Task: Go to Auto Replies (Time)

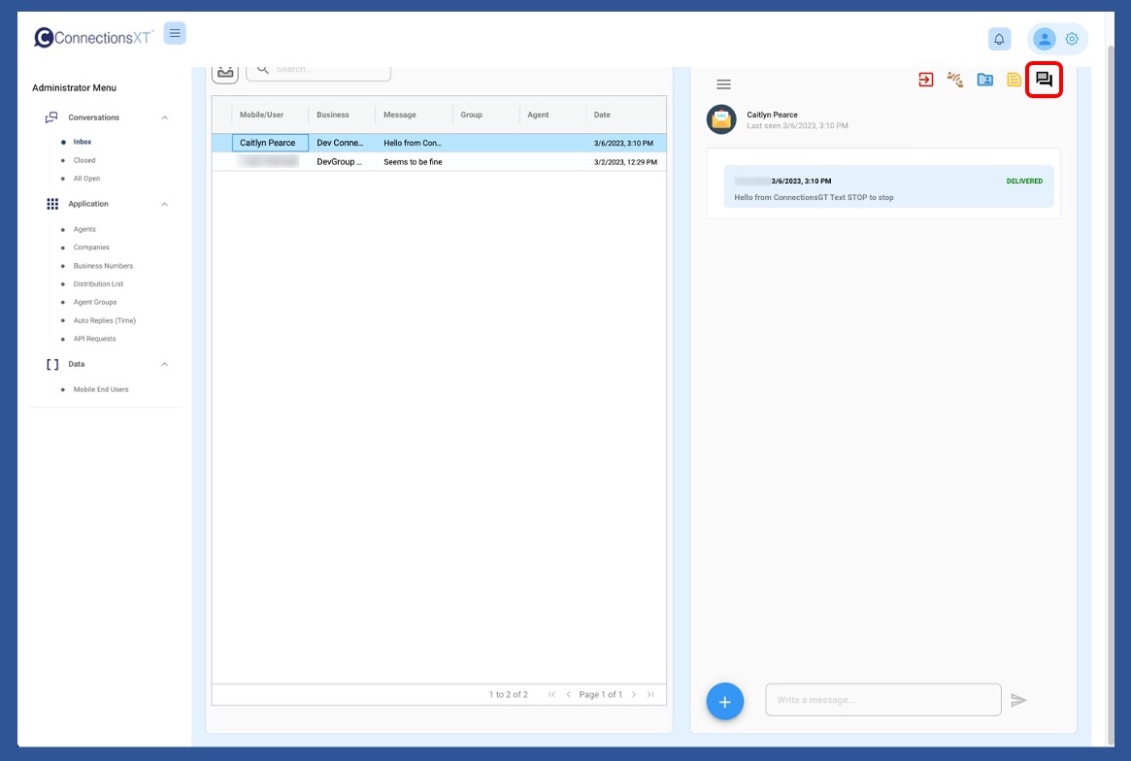Action: [x=104, y=320]
